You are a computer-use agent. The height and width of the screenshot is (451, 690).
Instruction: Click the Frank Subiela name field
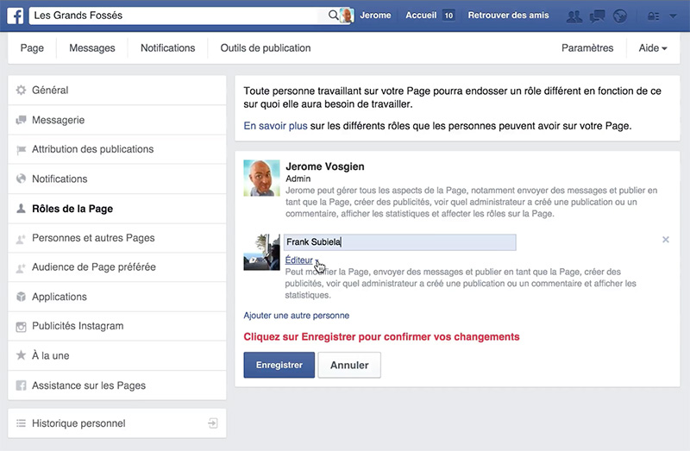(399, 242)
